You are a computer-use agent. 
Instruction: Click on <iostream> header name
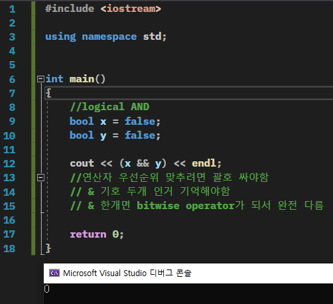(x=131, y=9)
